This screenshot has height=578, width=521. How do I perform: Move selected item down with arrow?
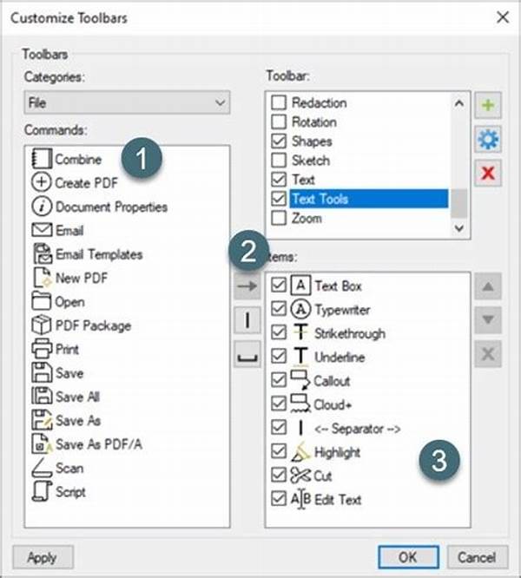(x=490, y=320)
